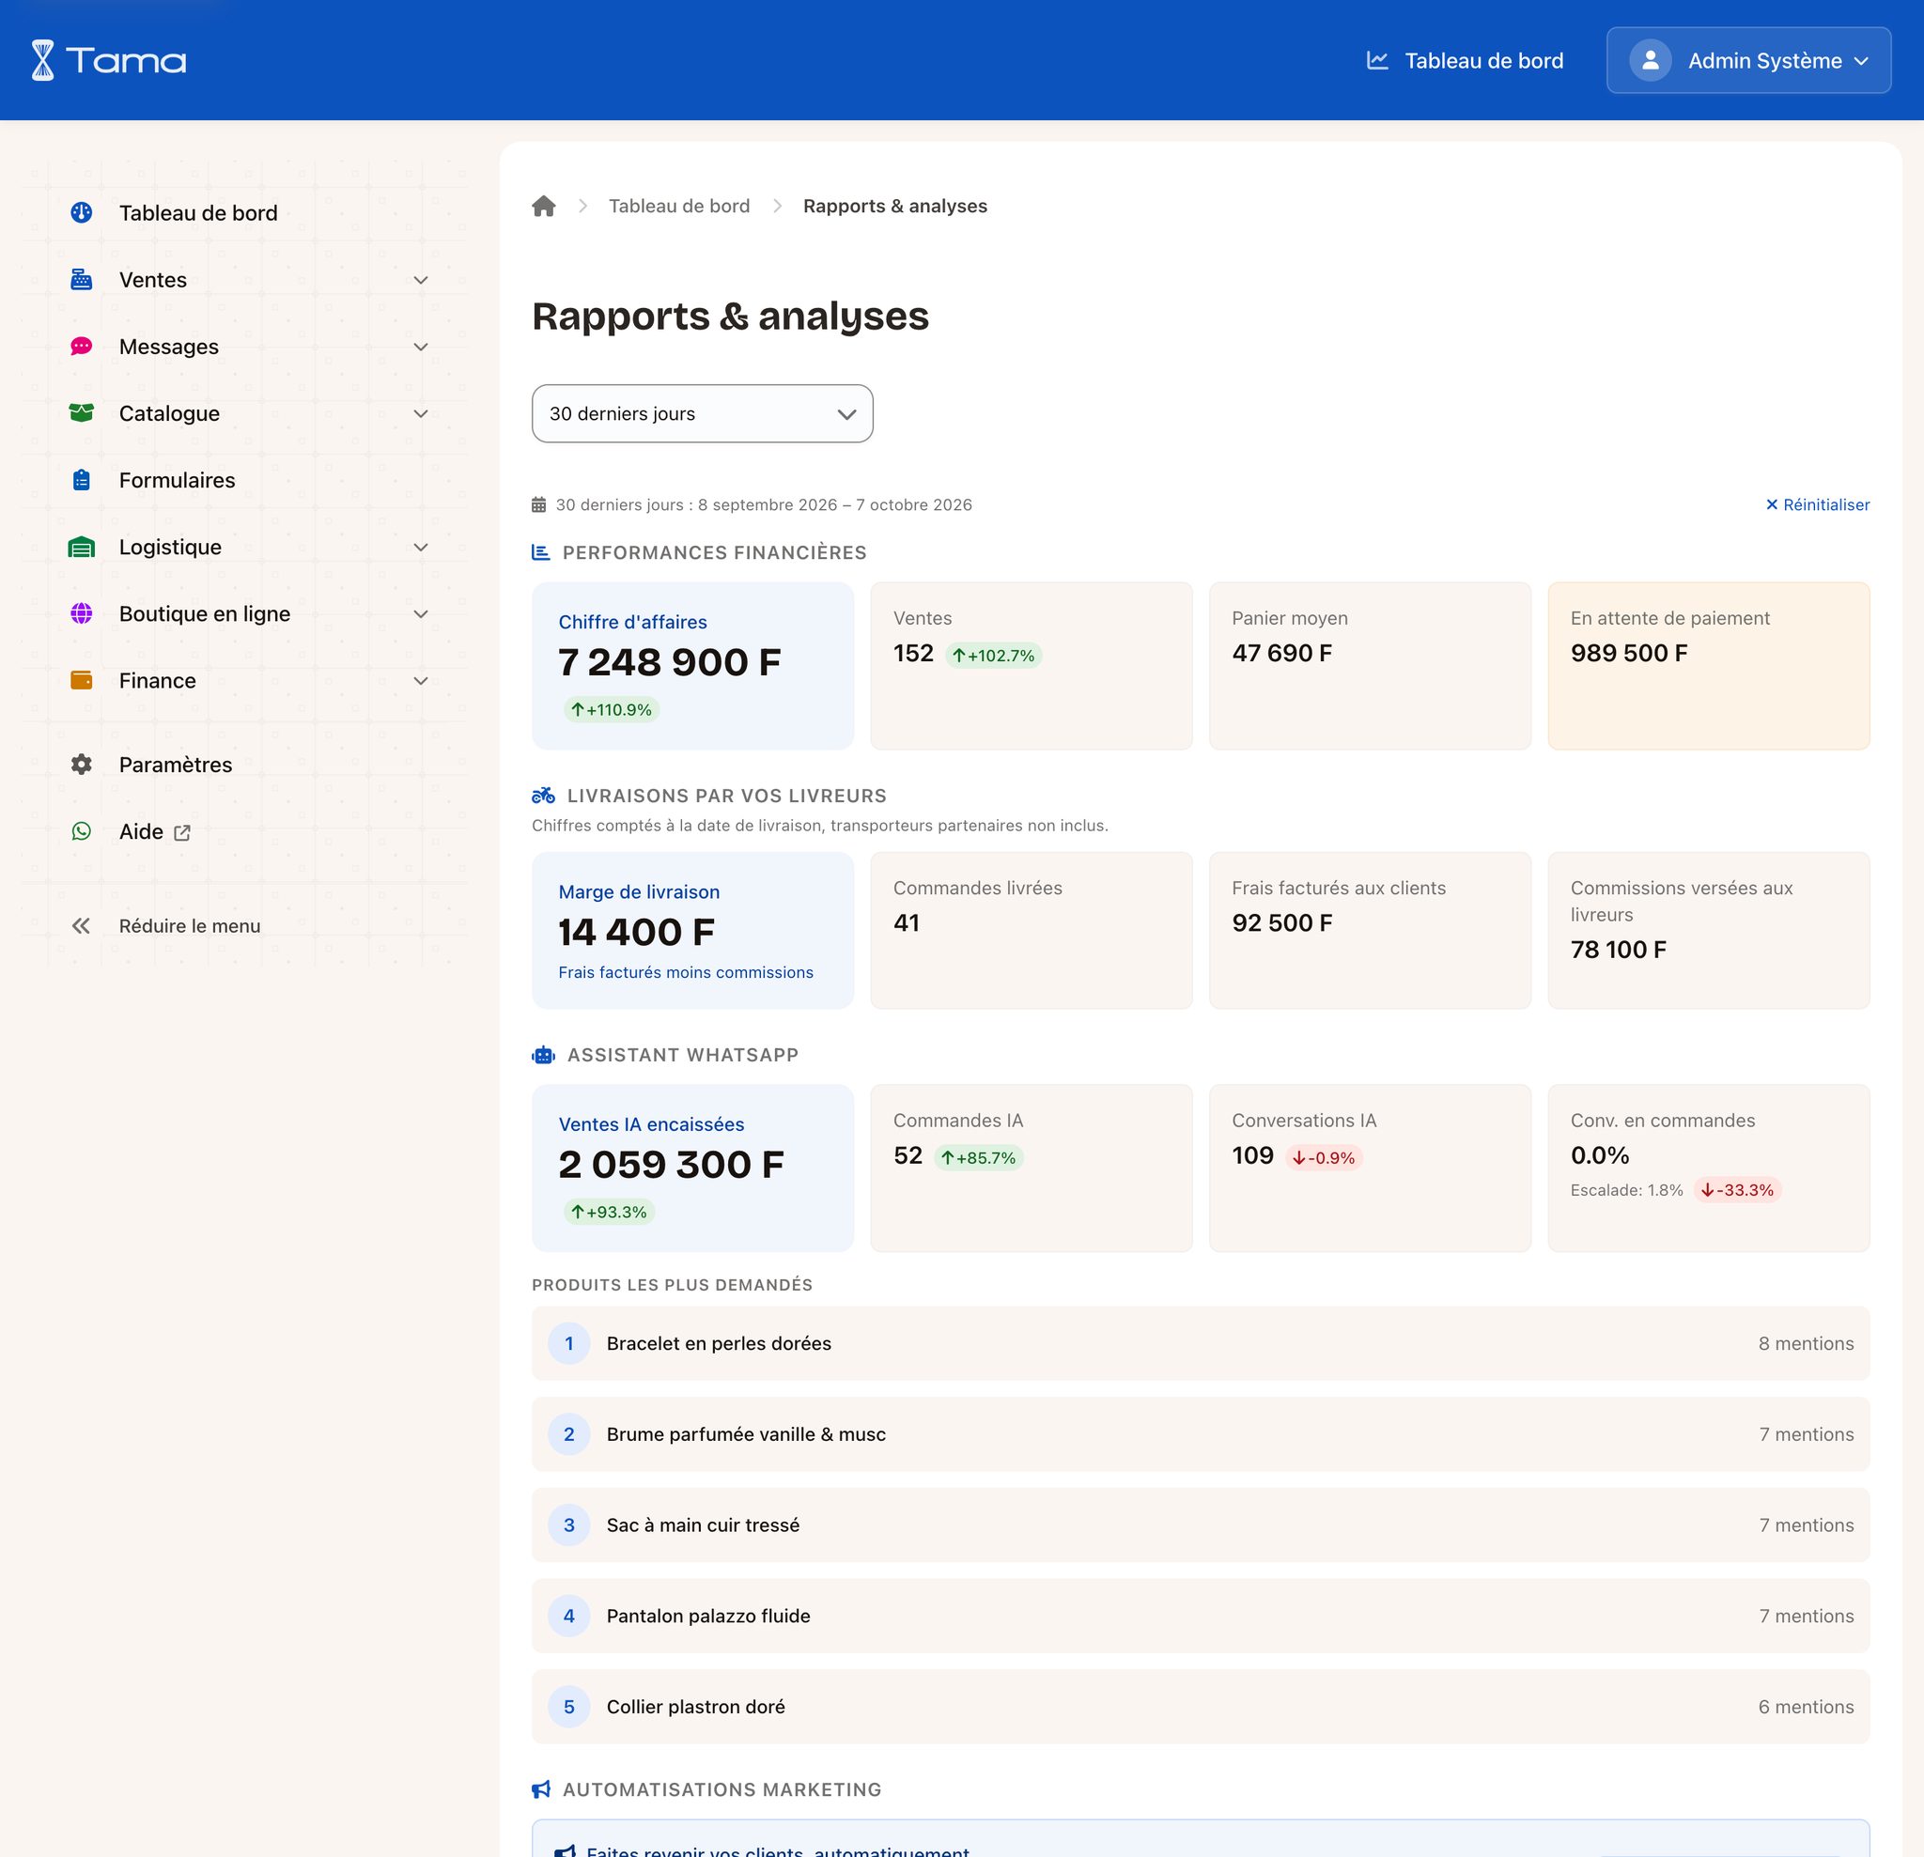Click the double-chevron Réduire le menu icon
This screenshot has height=1857, width=1924.
pos(82,925)
